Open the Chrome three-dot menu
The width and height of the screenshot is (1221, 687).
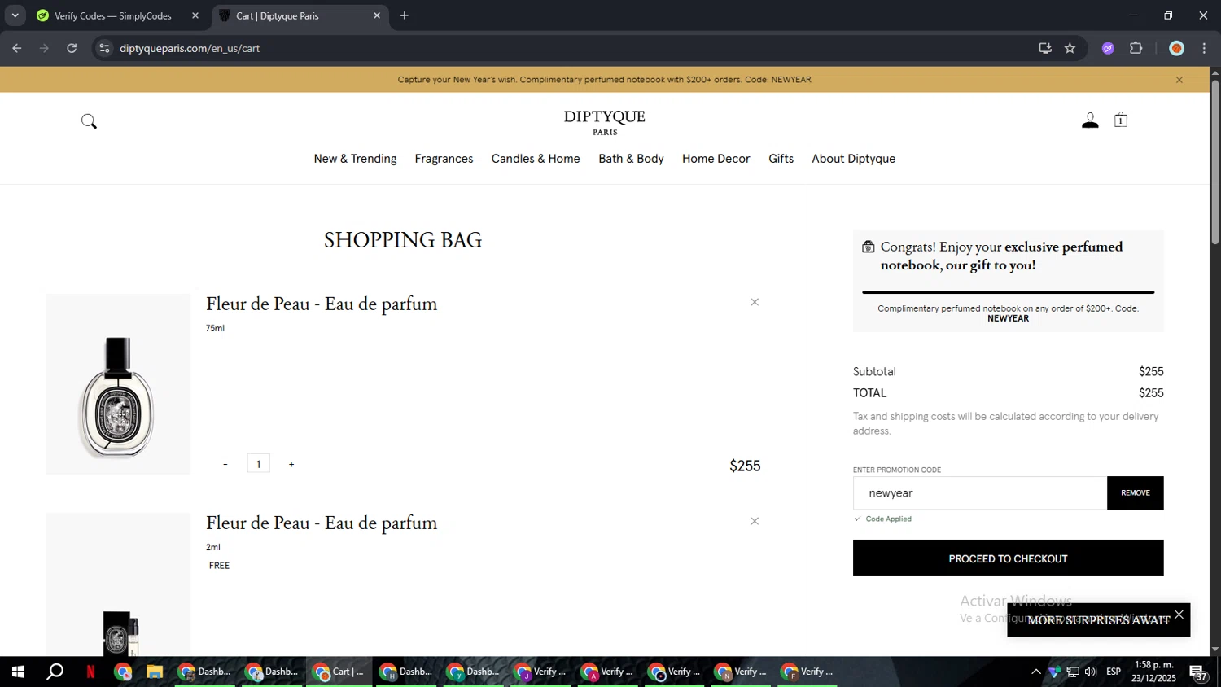(1204, 48)
